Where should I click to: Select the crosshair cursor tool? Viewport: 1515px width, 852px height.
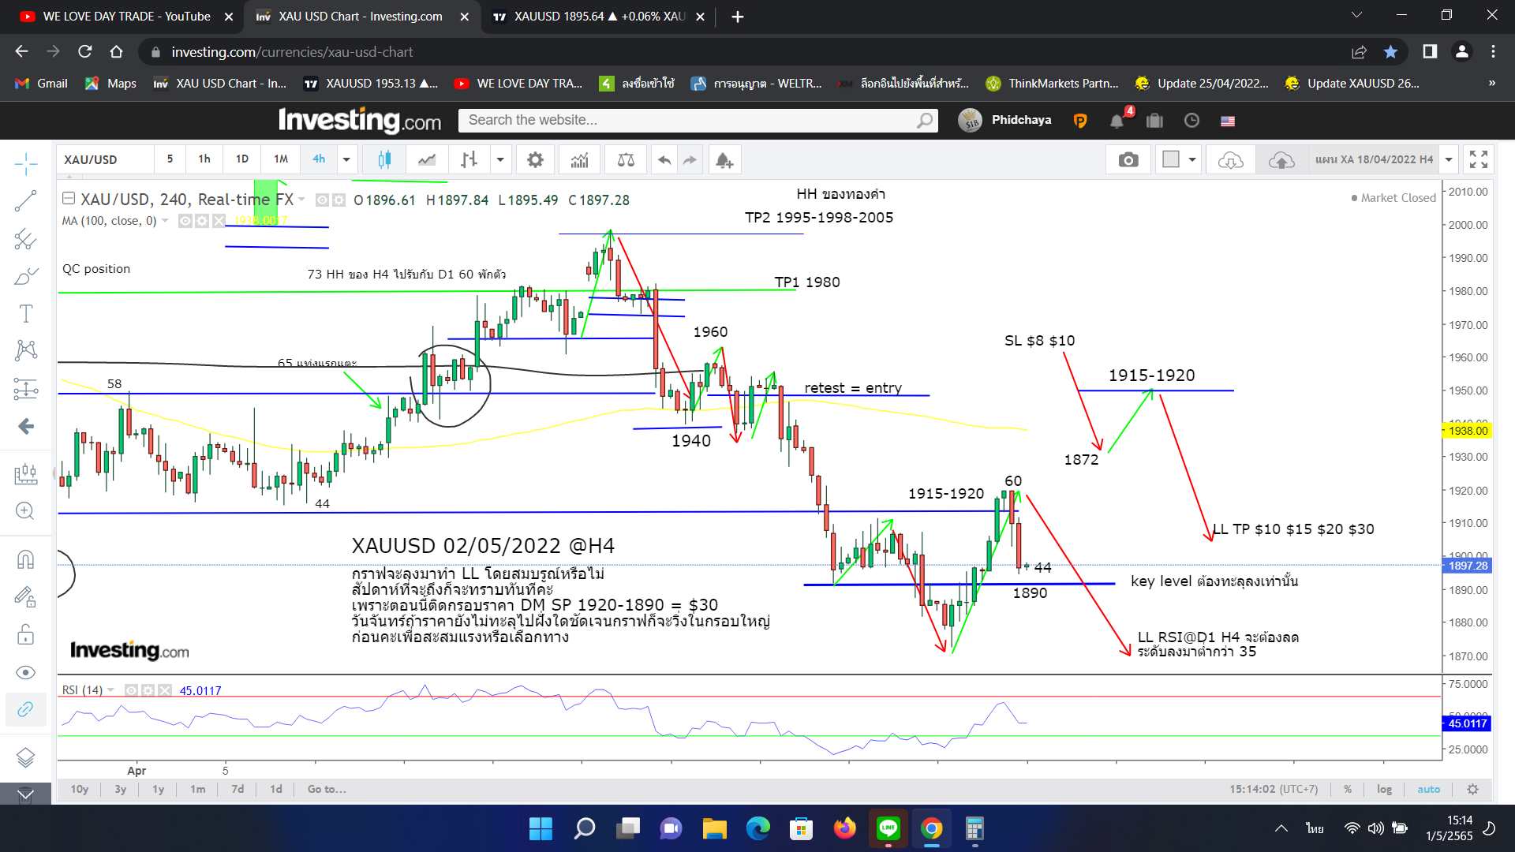coord(25,163)
